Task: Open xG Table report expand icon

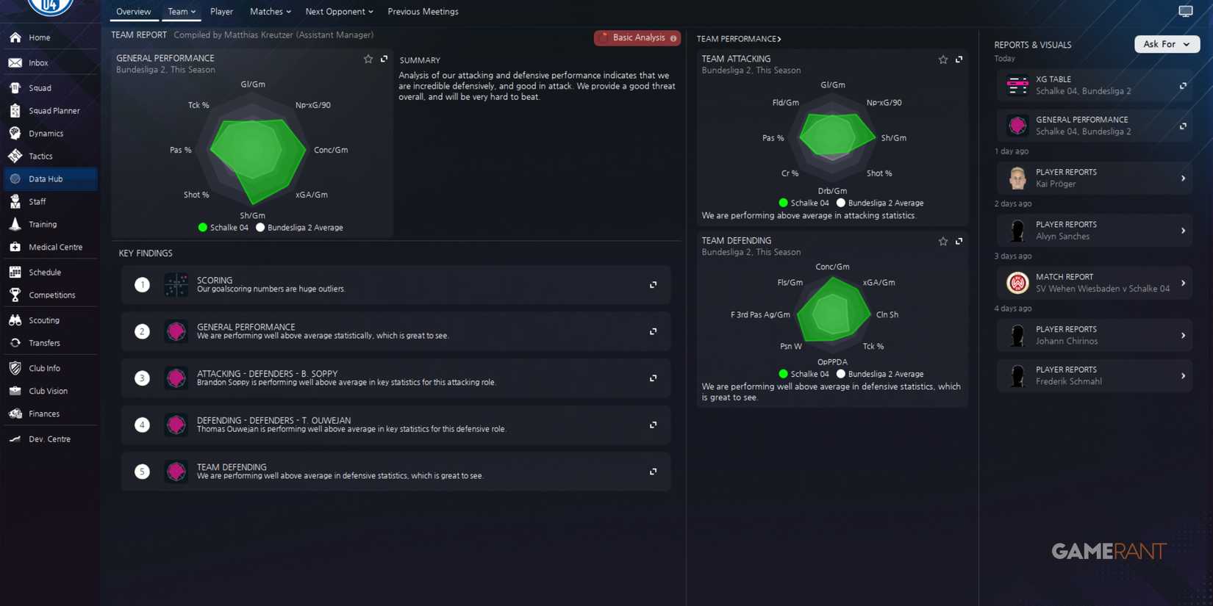Action: (1183, 86)
